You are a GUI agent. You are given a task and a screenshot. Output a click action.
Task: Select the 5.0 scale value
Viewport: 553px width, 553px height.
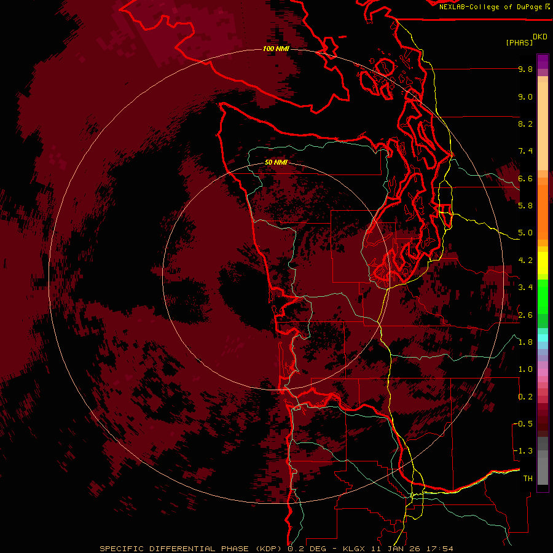[525, 233]
